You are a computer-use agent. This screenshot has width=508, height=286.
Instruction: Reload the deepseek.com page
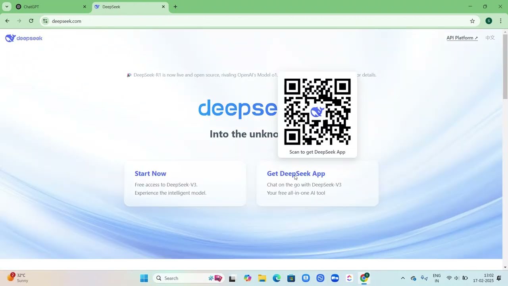coord(31,21)
